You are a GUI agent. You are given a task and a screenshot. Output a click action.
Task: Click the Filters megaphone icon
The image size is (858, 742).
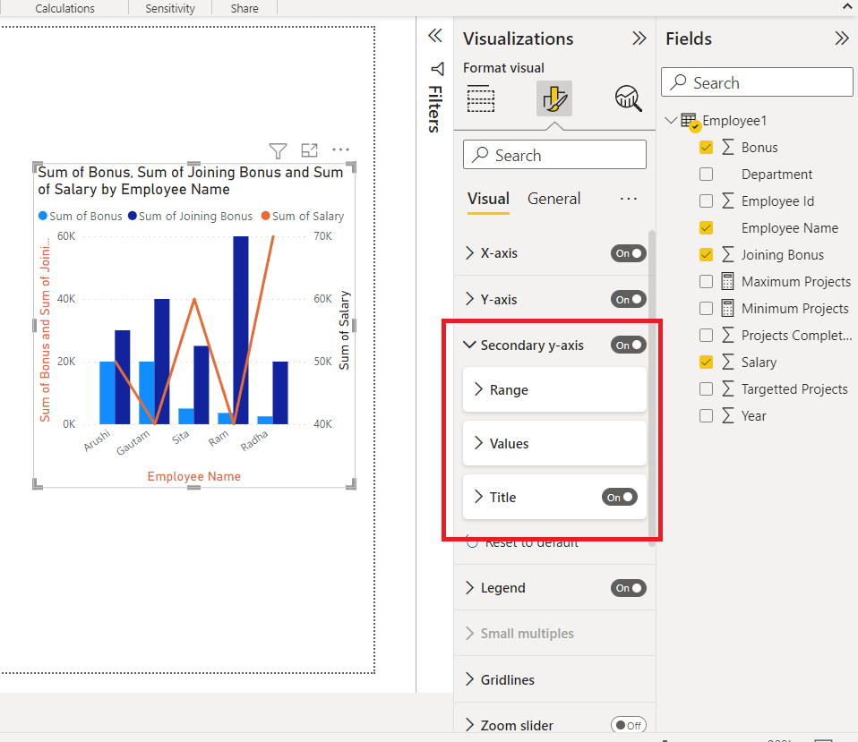pos(437,69)
